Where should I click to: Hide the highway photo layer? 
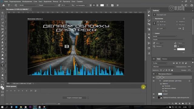pos(154,97)
